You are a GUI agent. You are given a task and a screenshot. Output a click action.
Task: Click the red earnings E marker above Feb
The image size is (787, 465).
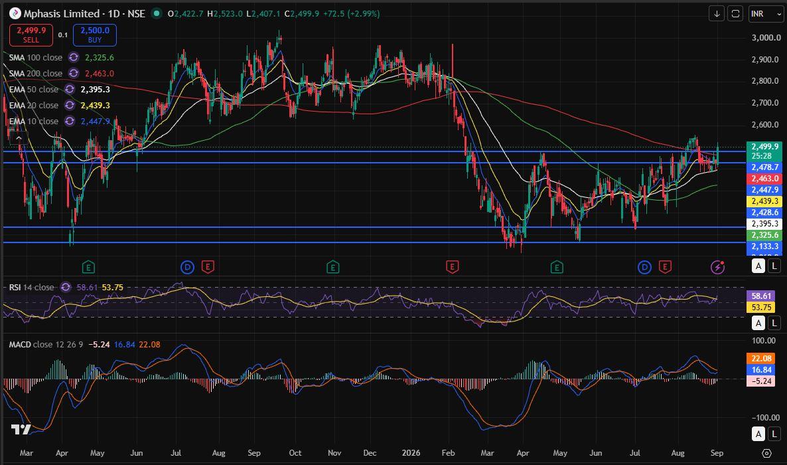[452, 267]
